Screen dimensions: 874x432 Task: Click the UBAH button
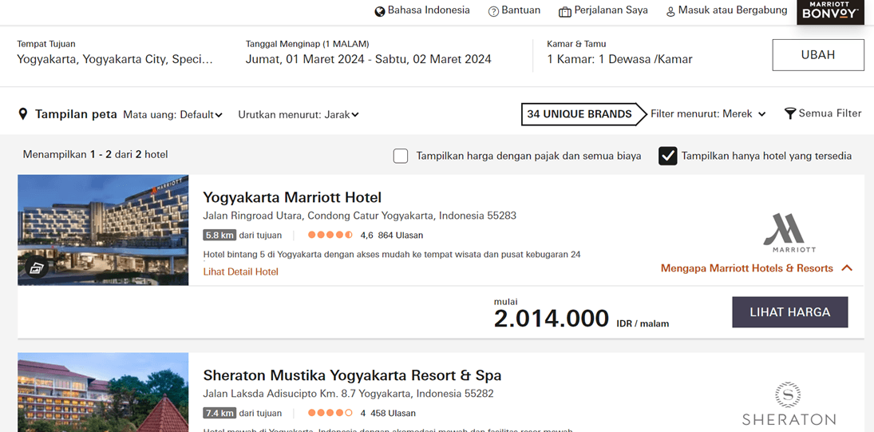pyautogui.click(x=817, y=54)
